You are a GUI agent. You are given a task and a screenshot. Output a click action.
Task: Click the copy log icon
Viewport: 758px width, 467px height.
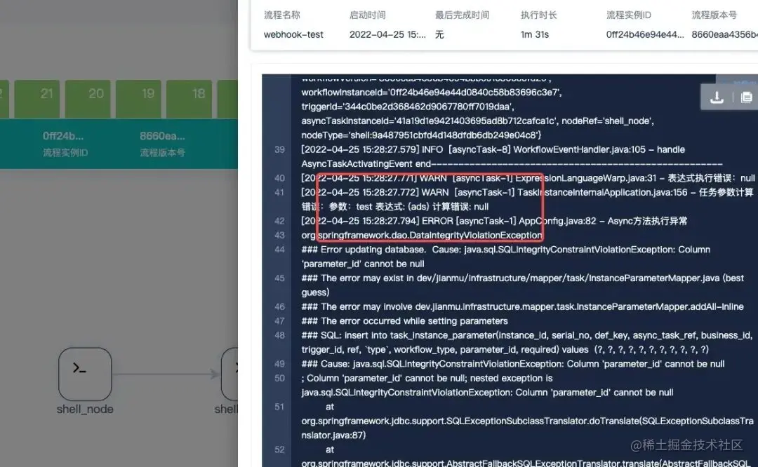click(746, 98)
